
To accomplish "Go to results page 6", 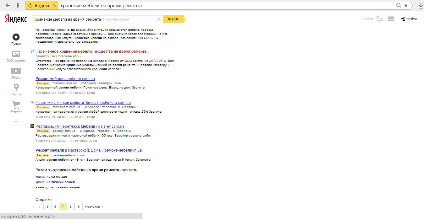I will [x=55, y=207].
